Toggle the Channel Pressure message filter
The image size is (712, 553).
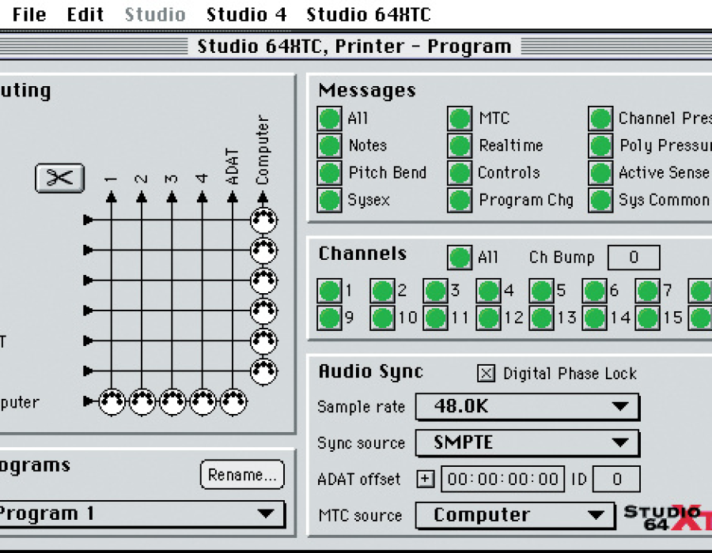point(600,118)
